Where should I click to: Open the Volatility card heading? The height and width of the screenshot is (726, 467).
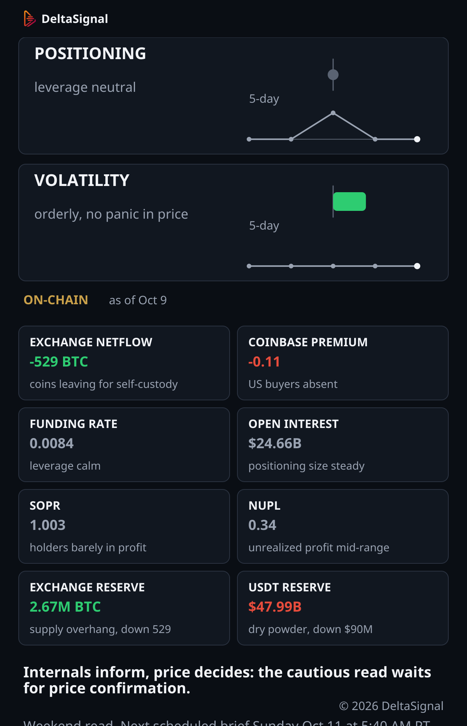82,181
